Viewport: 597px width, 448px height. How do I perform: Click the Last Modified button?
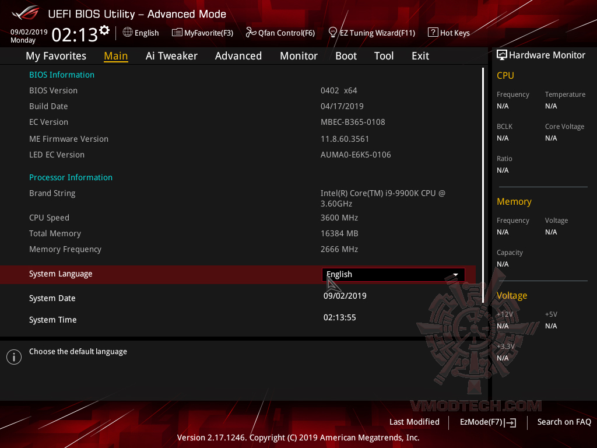[x=415, y=422]
